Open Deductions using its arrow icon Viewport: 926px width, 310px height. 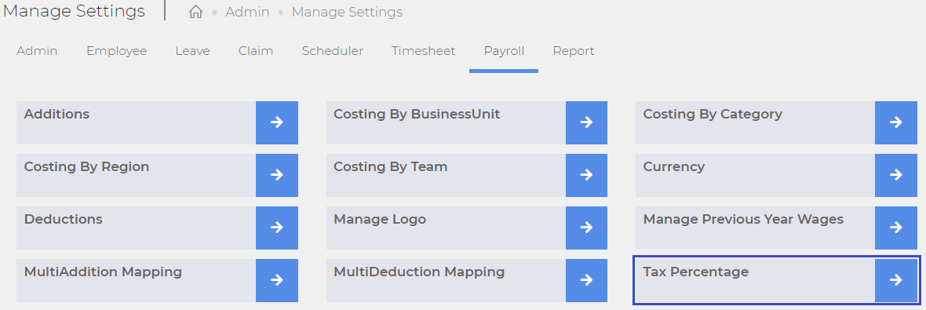[x=276, y=228]
